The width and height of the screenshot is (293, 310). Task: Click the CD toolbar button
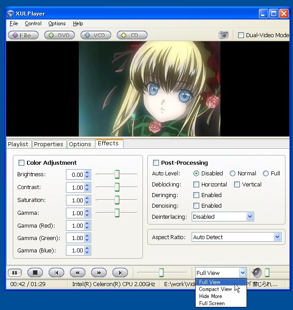tap(132, 35)
